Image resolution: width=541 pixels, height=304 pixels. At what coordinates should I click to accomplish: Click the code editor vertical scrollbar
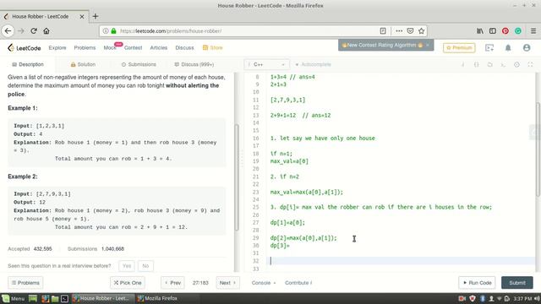click(538, 150)
